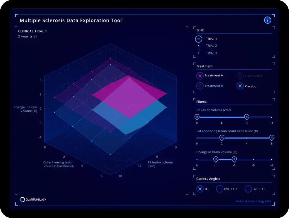289x218 pixels.
Task: Click Change in Brain Volume handle at -2
Action: [234, 159]
